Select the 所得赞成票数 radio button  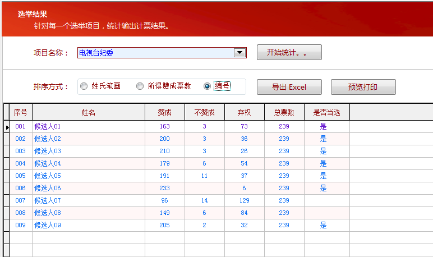point(140,86)
